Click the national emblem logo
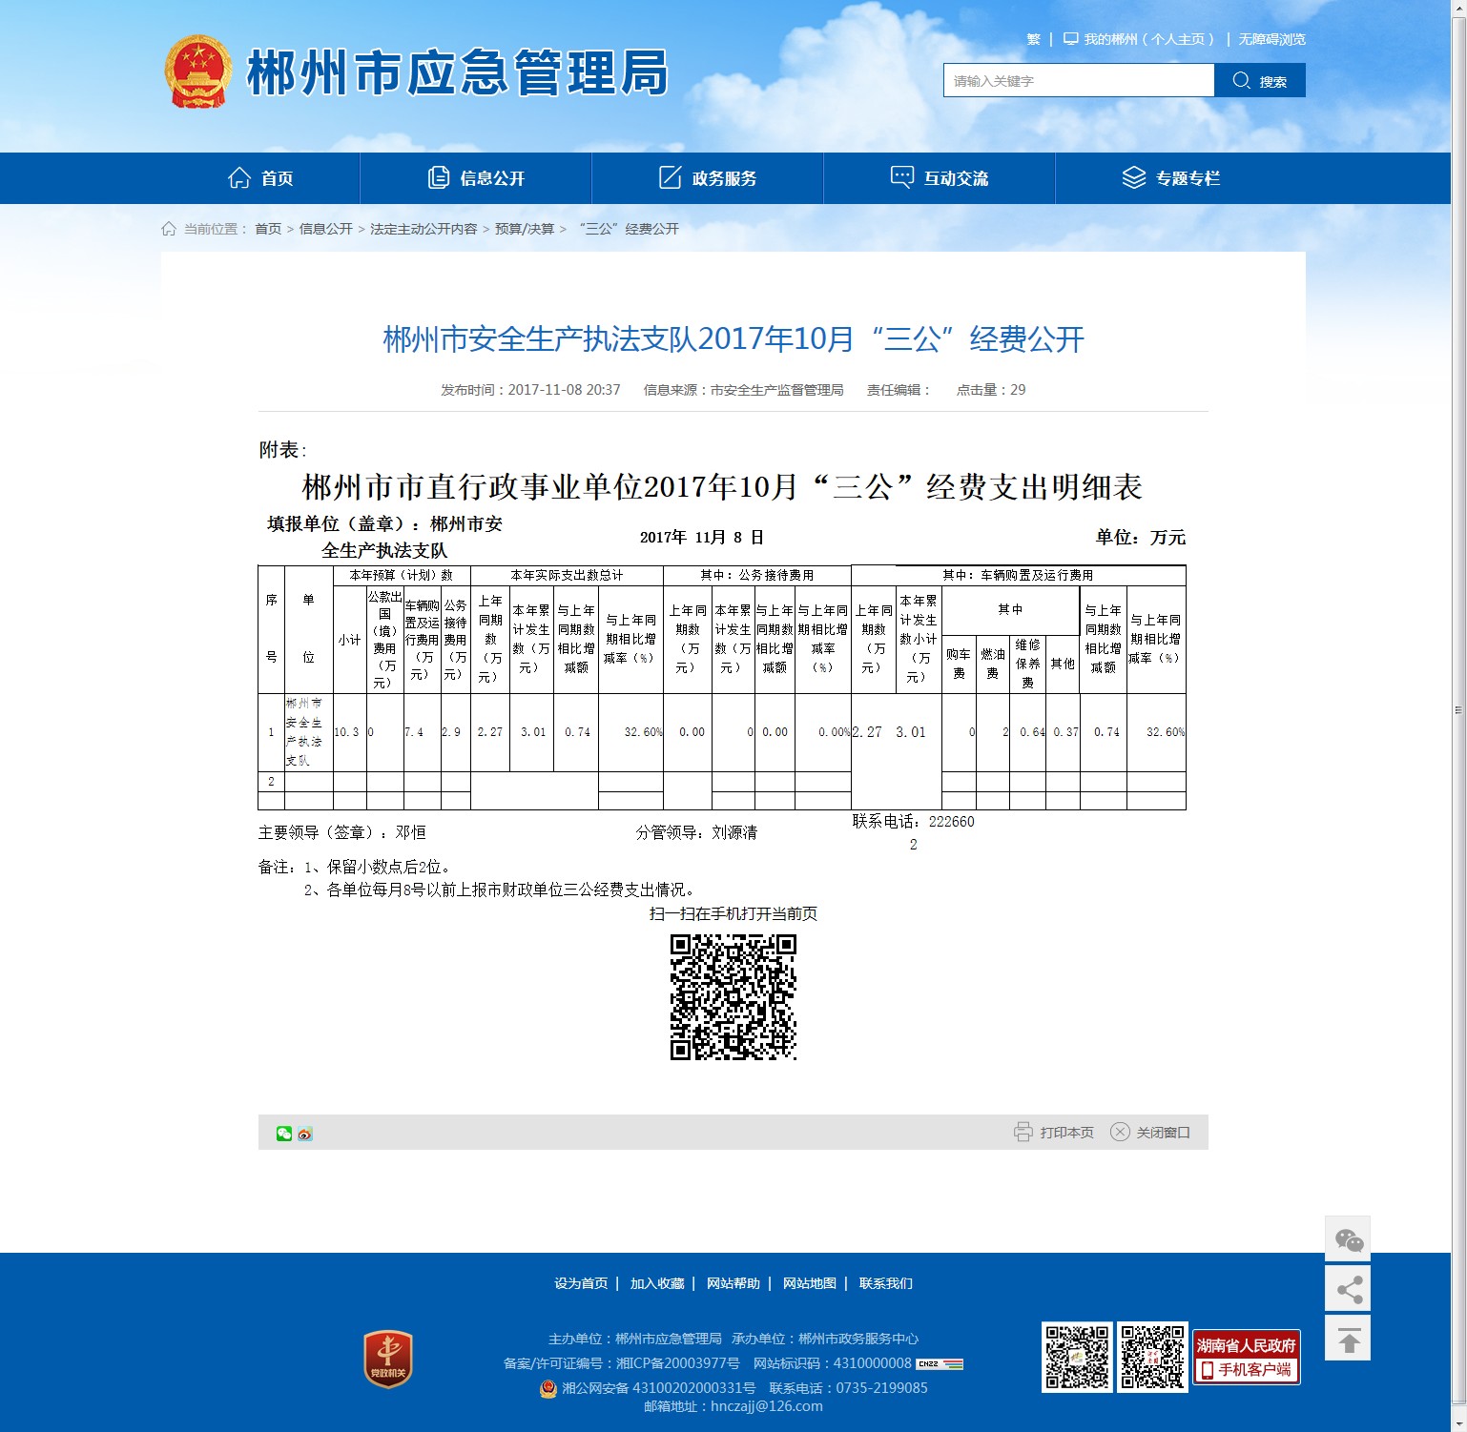 tap(198, 72)
